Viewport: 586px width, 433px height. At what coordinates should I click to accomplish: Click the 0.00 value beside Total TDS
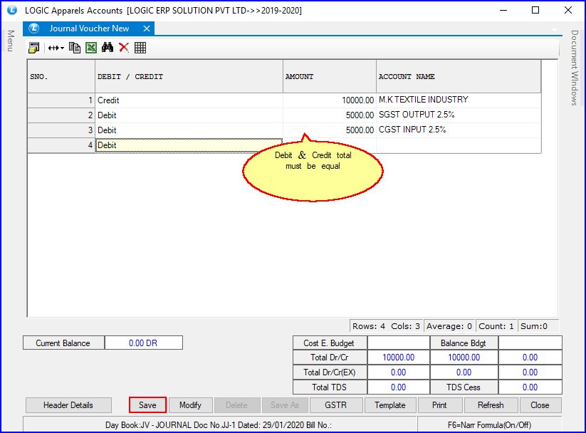pos(399,387)
